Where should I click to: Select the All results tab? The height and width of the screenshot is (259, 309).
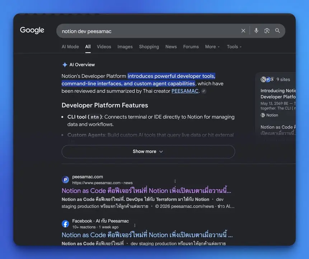coord(88,47)
